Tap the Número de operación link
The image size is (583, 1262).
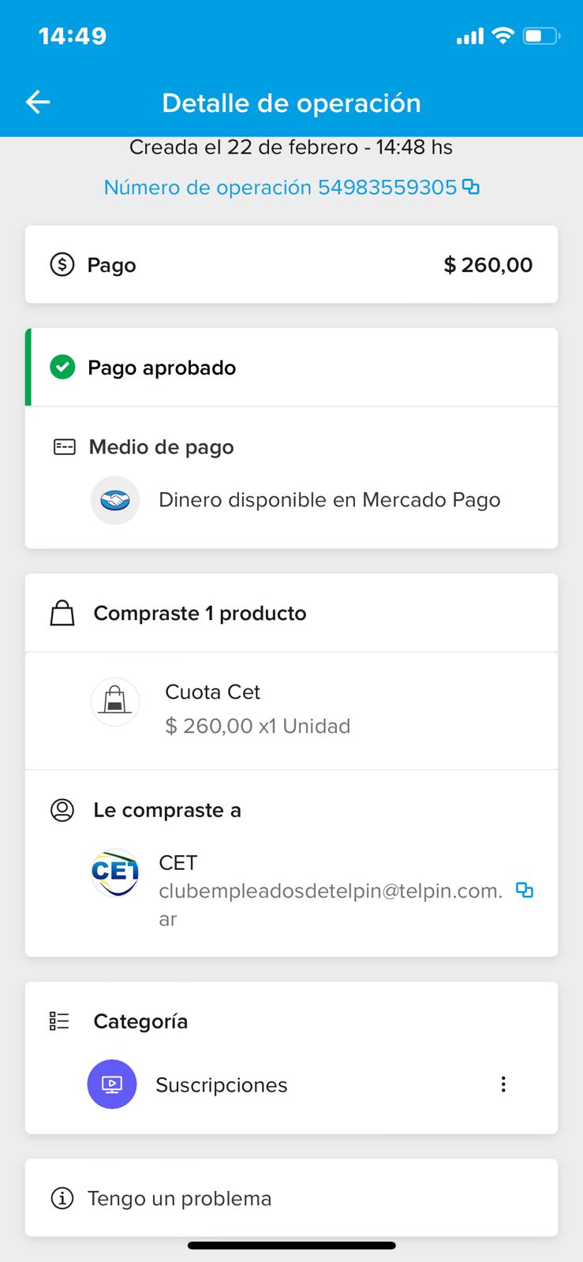pyautogui.click(x=280, y=188)
